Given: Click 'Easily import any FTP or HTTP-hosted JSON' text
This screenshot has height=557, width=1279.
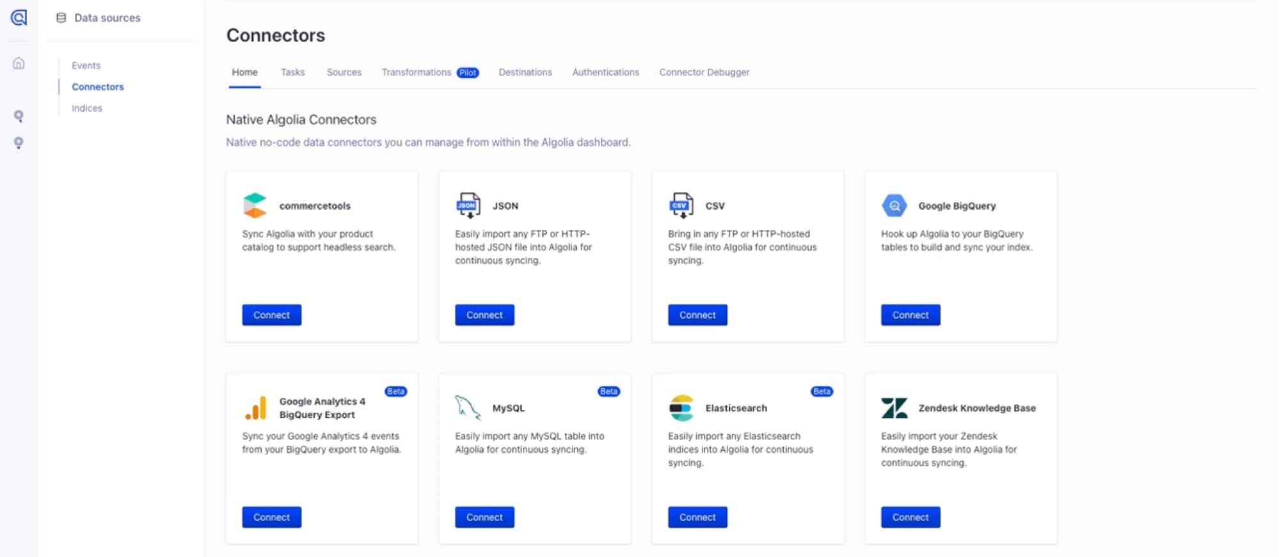Looking at the screenshot, I should 523,247.
